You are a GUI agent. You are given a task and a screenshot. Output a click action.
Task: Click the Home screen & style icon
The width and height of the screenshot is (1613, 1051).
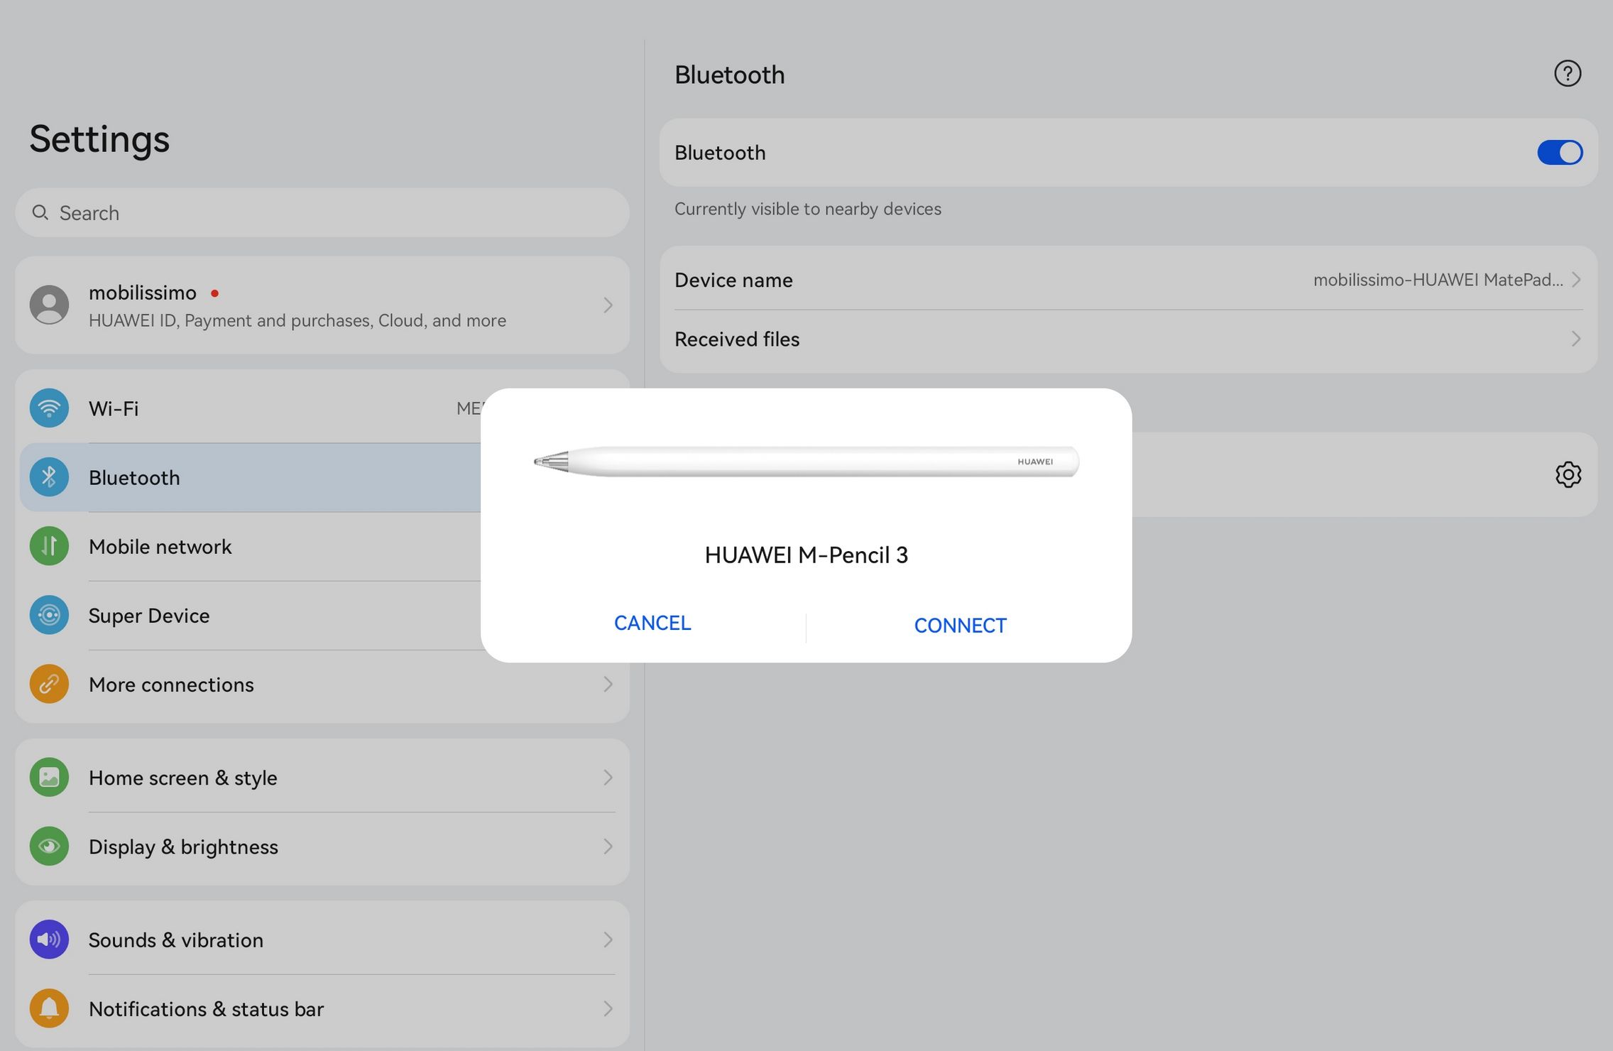(49, 778)
